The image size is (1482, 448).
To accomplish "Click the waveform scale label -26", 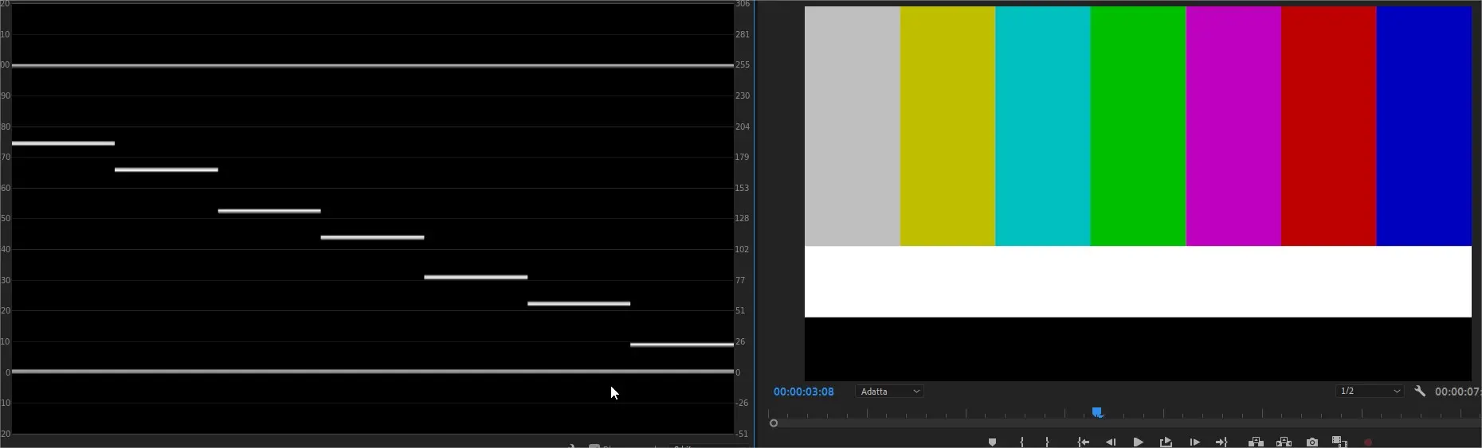I will 742,403.
